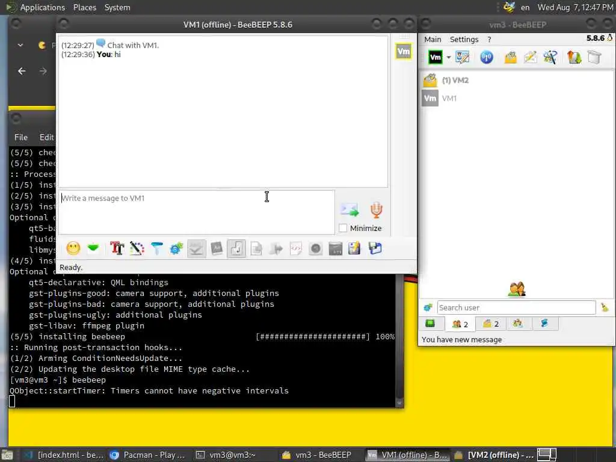This screenshot has width=616, height=462.
Task: Click the BeeBEEP bee tray icon
Action: pos(509,7)
